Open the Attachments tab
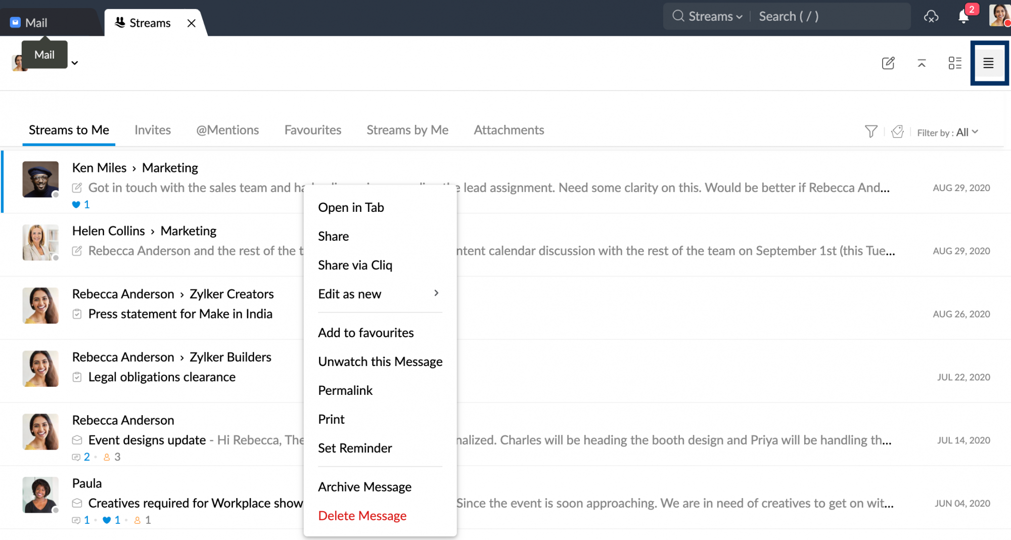The height and width of the screenshot is (540, 1011). (x=509, y=130)
